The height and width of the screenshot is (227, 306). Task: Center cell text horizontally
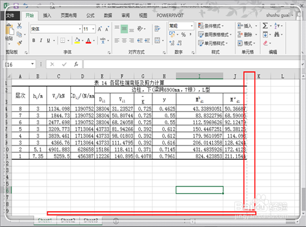pyautogui.click(x=124, y=40)
